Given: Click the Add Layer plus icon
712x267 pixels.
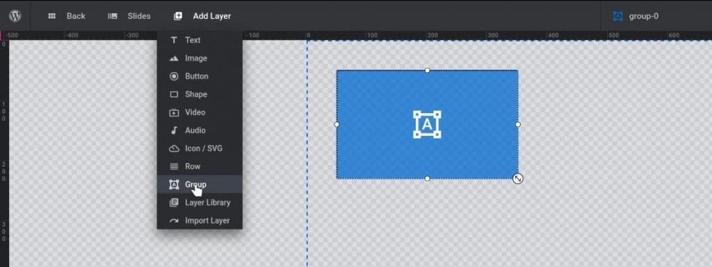Looking at the screenshot, I should (x=178, y=16).
